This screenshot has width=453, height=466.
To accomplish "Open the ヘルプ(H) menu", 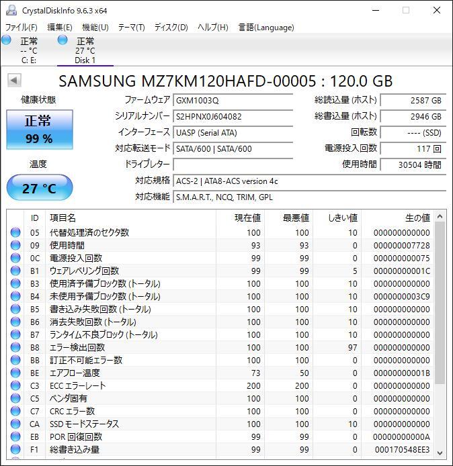I will coord(213,28).
